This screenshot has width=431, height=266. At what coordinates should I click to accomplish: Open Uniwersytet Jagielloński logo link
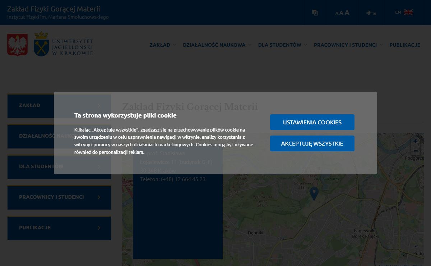(x=64, y=44)
